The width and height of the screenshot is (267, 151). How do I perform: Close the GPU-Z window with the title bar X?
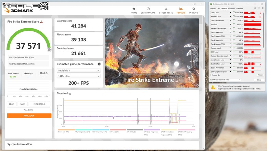click(x=262, y=4)
